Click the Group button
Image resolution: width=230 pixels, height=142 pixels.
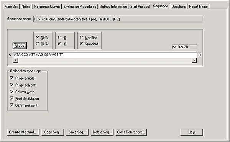[x=20, y=46]
